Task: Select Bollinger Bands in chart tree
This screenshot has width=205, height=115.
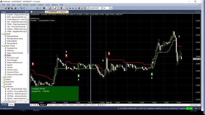Action: click(x=12, y=36)
